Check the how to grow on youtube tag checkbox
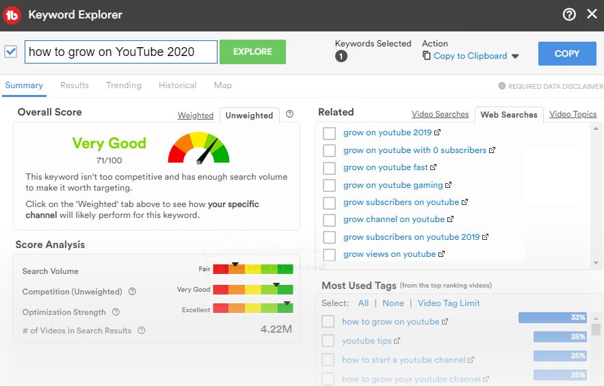 (x=328, y=321)
